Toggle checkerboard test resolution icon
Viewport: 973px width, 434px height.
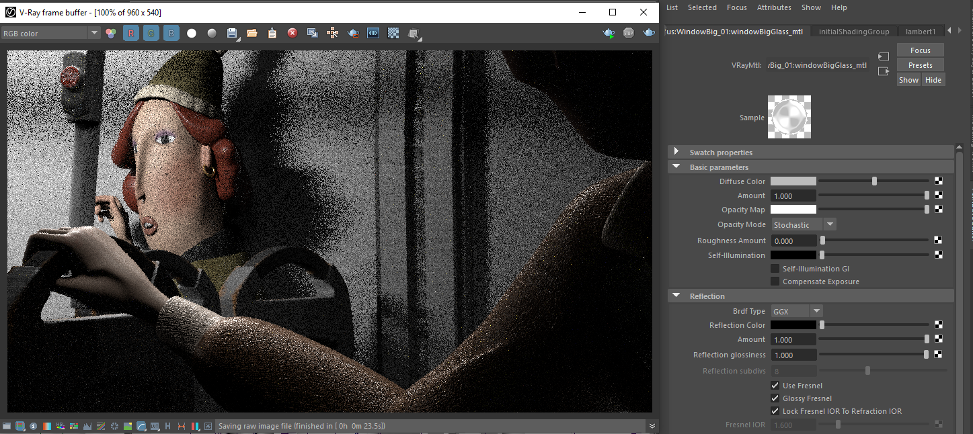coord(393,33)
